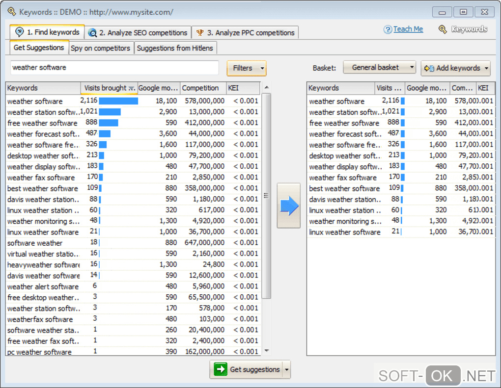Select 'weather software' in basket list
Viewport: 501px width, 388px height.
(401, 101)
